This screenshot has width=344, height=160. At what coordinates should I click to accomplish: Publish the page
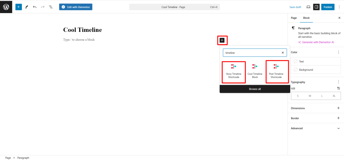(x=328, y=7)
